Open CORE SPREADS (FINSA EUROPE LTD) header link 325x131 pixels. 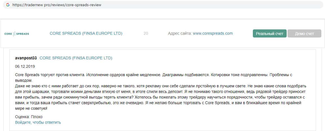click(x=86, y=33)
